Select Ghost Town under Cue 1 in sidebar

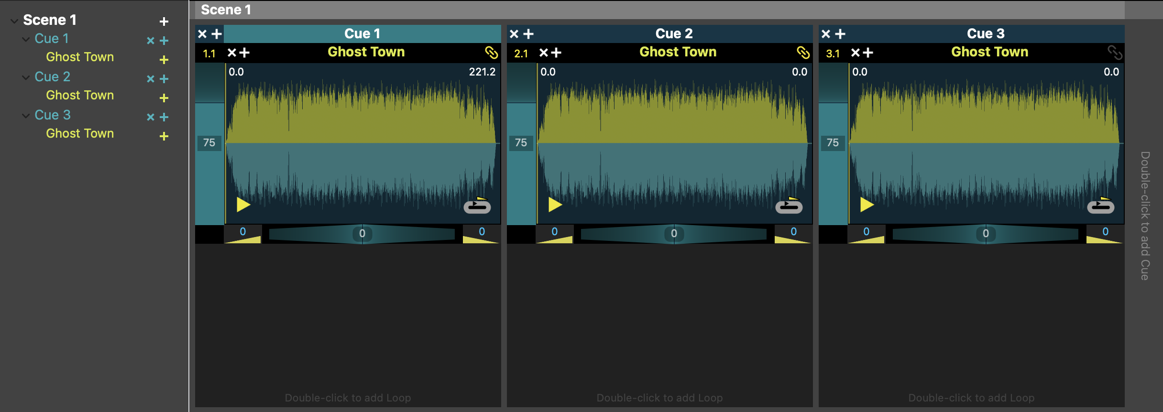tap(80, 57)
